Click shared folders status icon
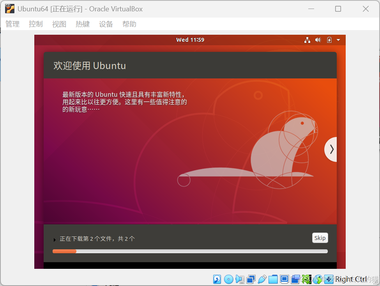380x286 pixels. (273, 279)
